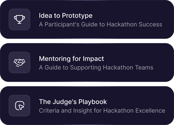
Task: Open The Judge's Playbook title
Action: pos(73,102)
